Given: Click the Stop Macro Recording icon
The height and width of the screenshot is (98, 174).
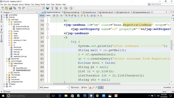Looking at the screenshot, I should coord(101,16).
